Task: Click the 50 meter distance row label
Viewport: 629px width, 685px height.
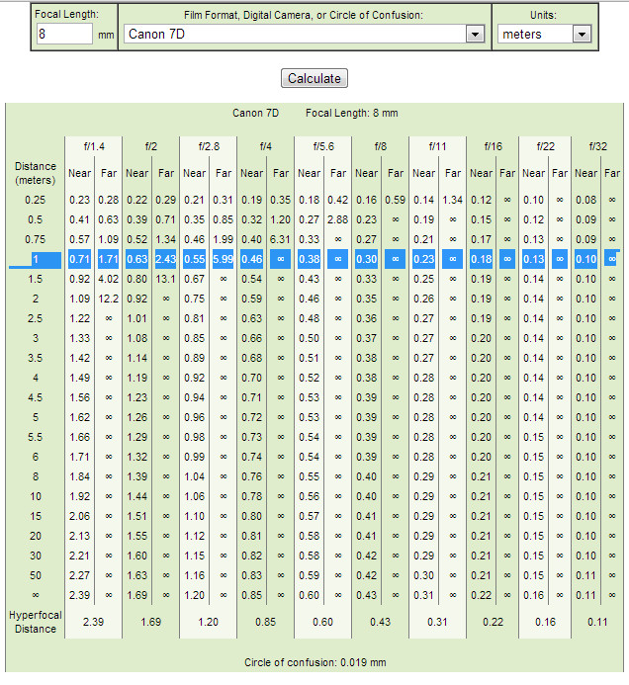Action: [x=35, y=575]
